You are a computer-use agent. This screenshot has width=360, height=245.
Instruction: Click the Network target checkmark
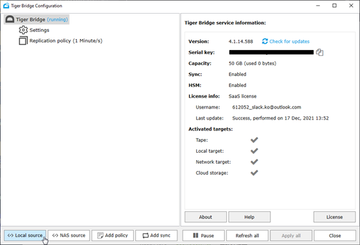click(254, 162)
